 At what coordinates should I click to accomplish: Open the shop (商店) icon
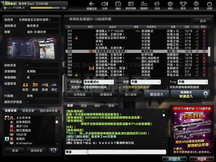[x=118, y=6]
